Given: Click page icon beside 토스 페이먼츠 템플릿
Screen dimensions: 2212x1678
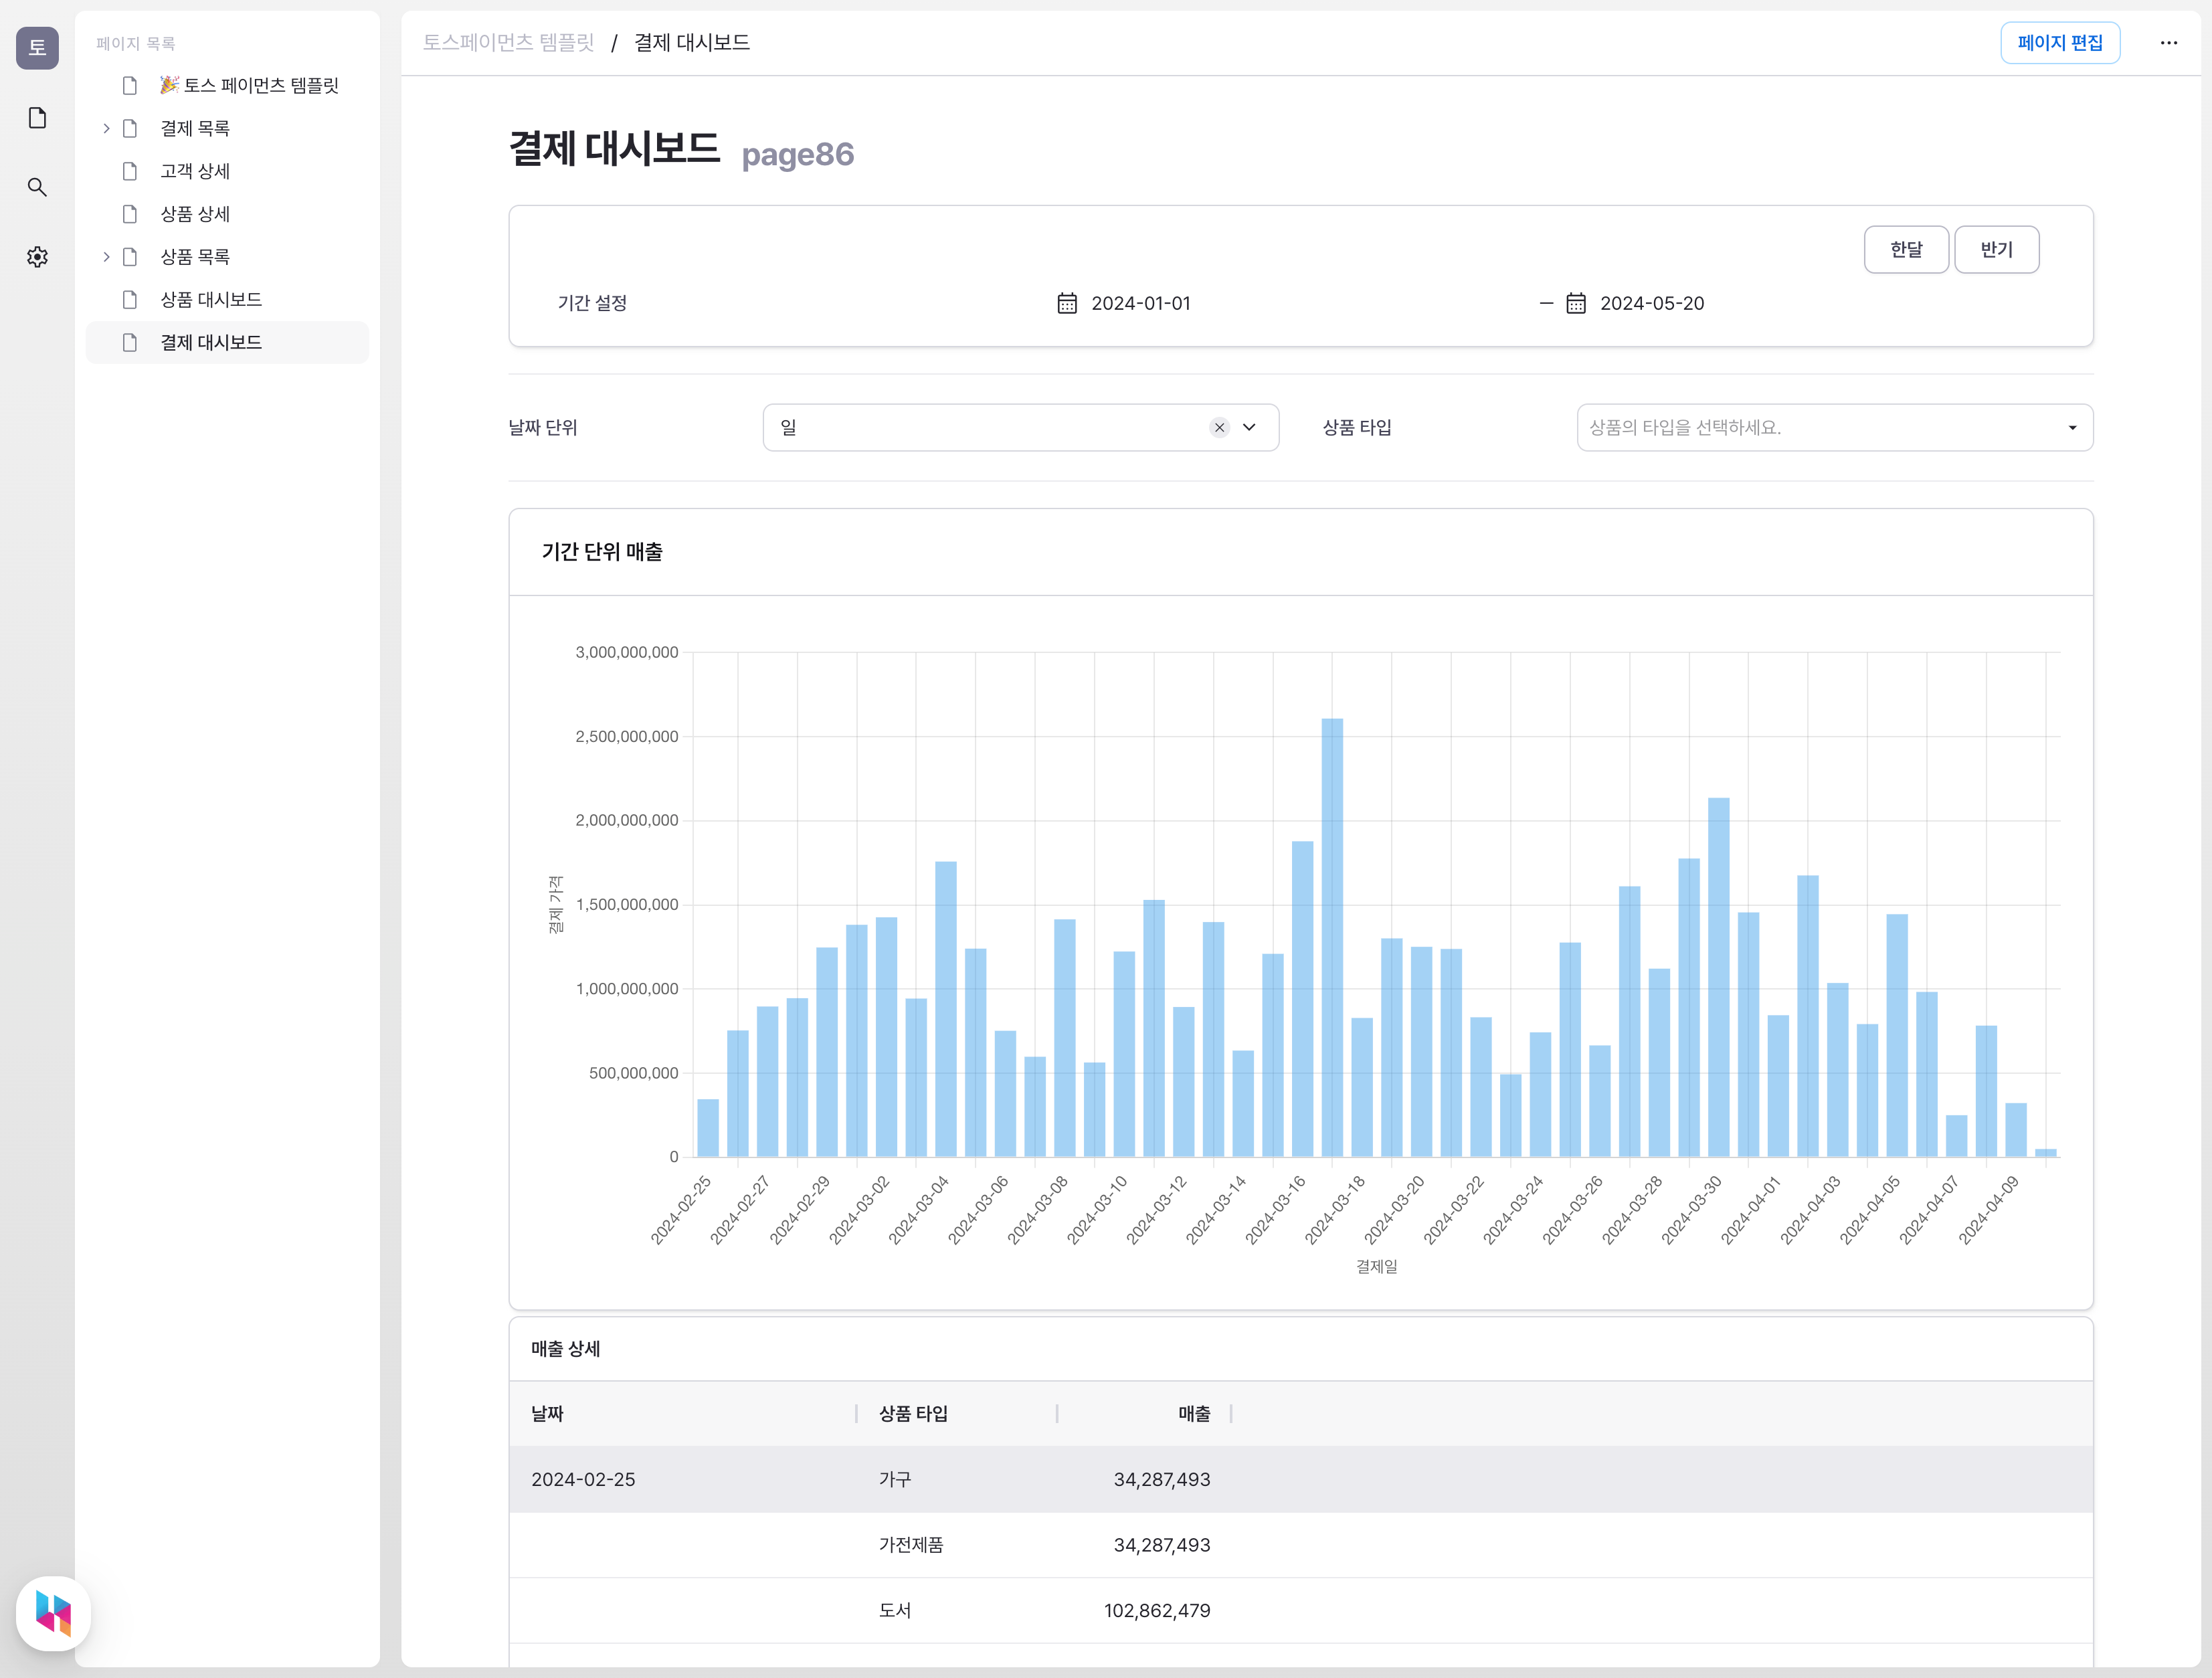Looking at the screenshot, I should [x=129, y=86].
